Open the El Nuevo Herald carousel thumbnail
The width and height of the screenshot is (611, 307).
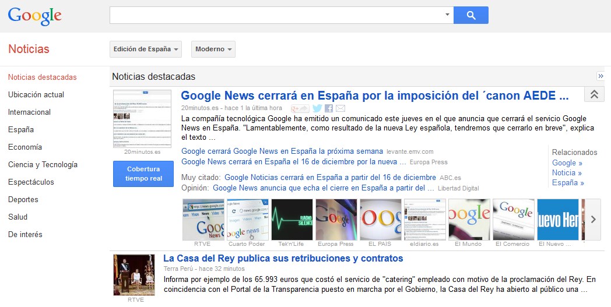pos(558,220)
